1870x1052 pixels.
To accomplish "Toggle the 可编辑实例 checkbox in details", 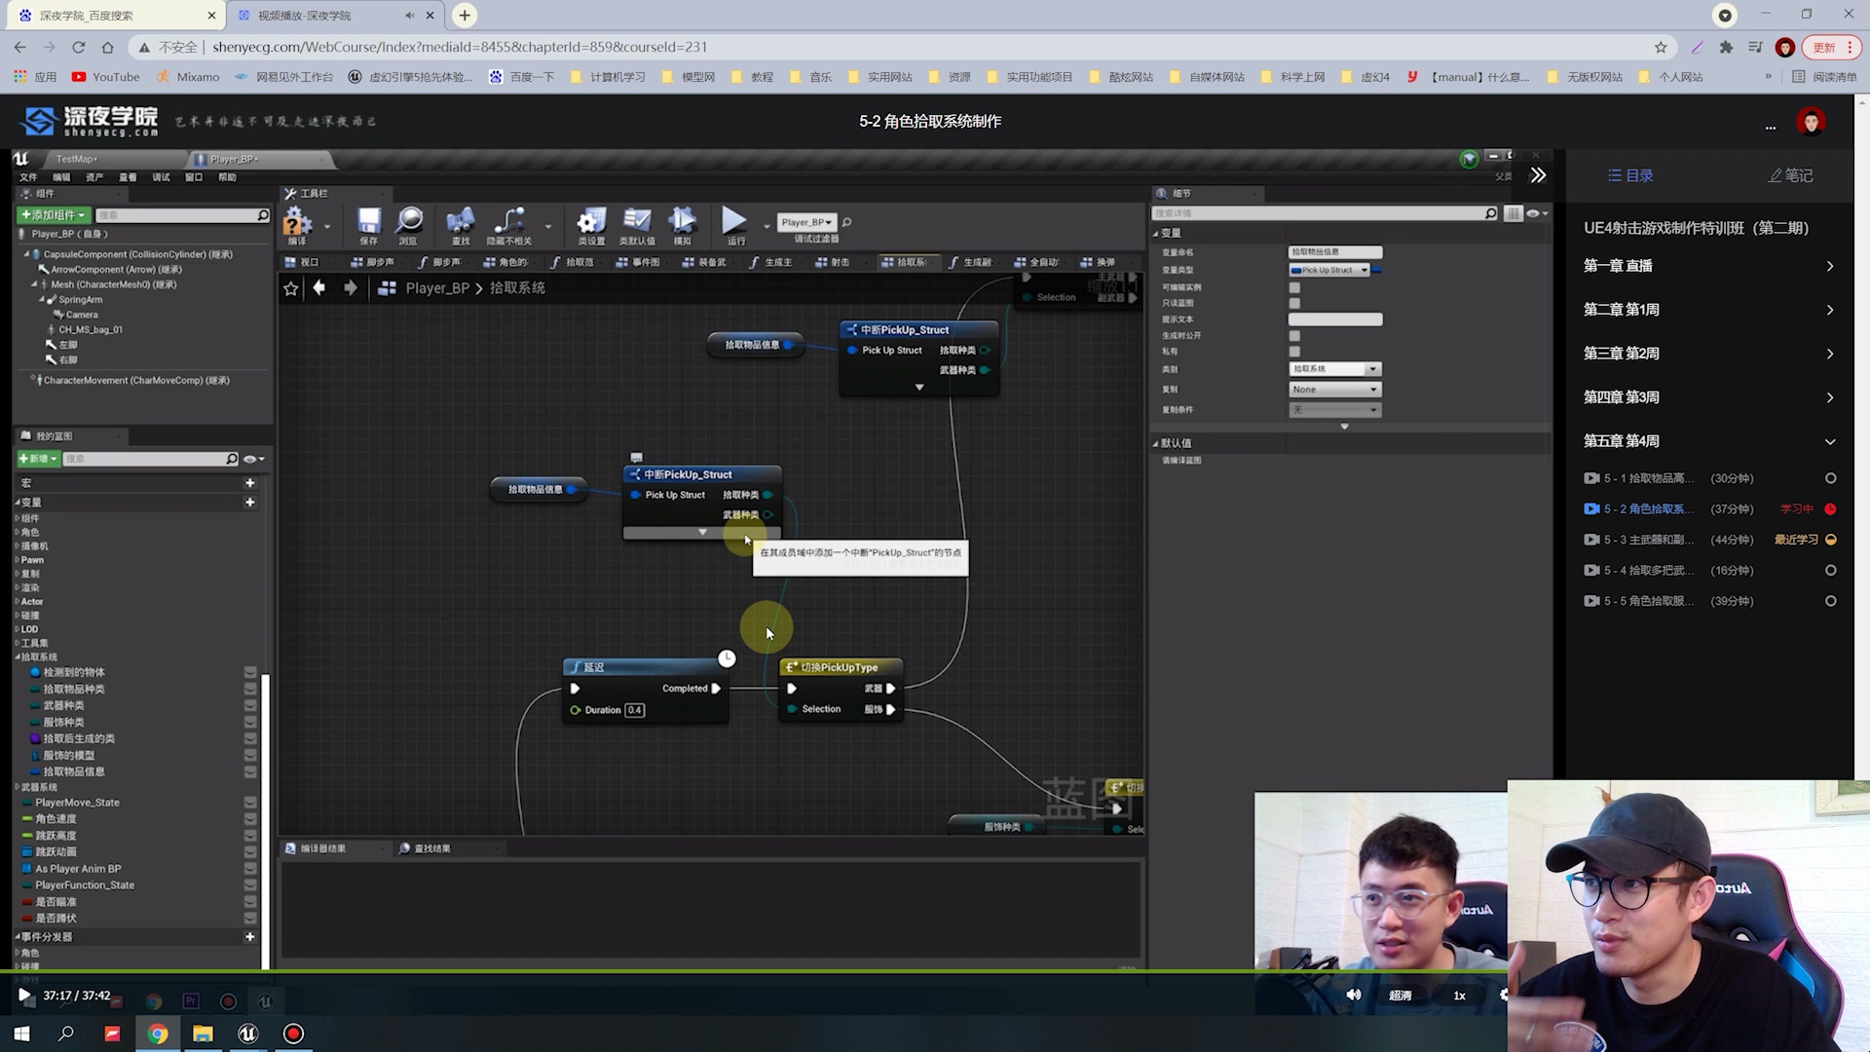I will pos(1294,287).
